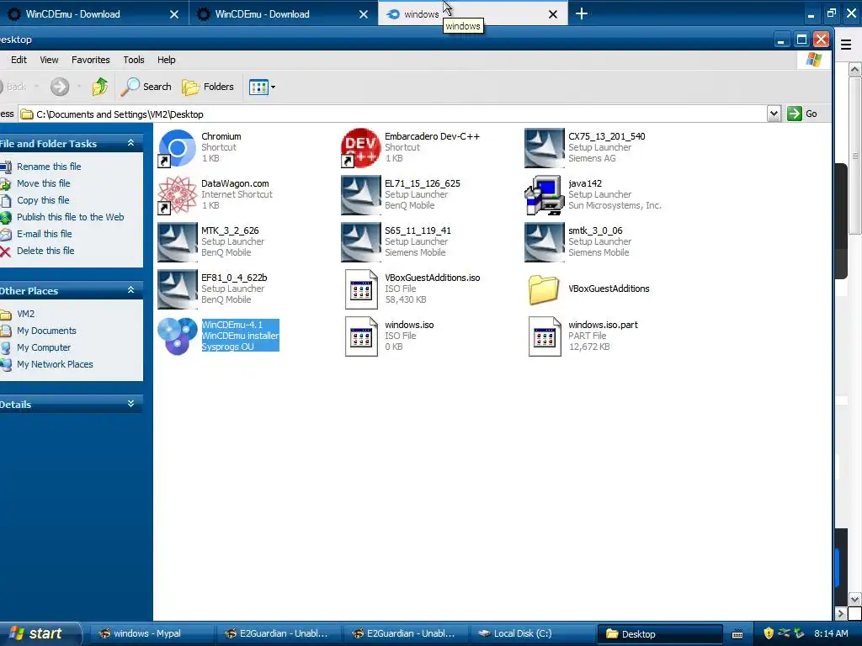
Task: Collapse the Other Places panel
Action: point(130,290)
